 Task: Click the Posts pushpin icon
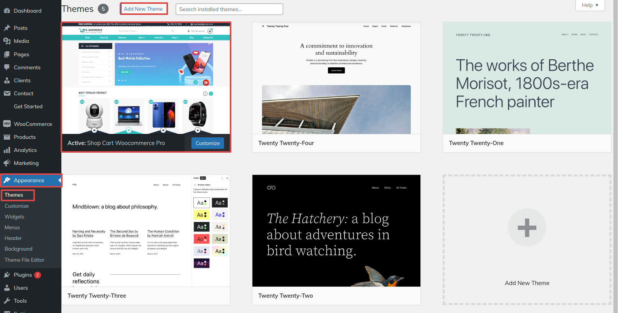pyautogui.click(x=7, y=28)
